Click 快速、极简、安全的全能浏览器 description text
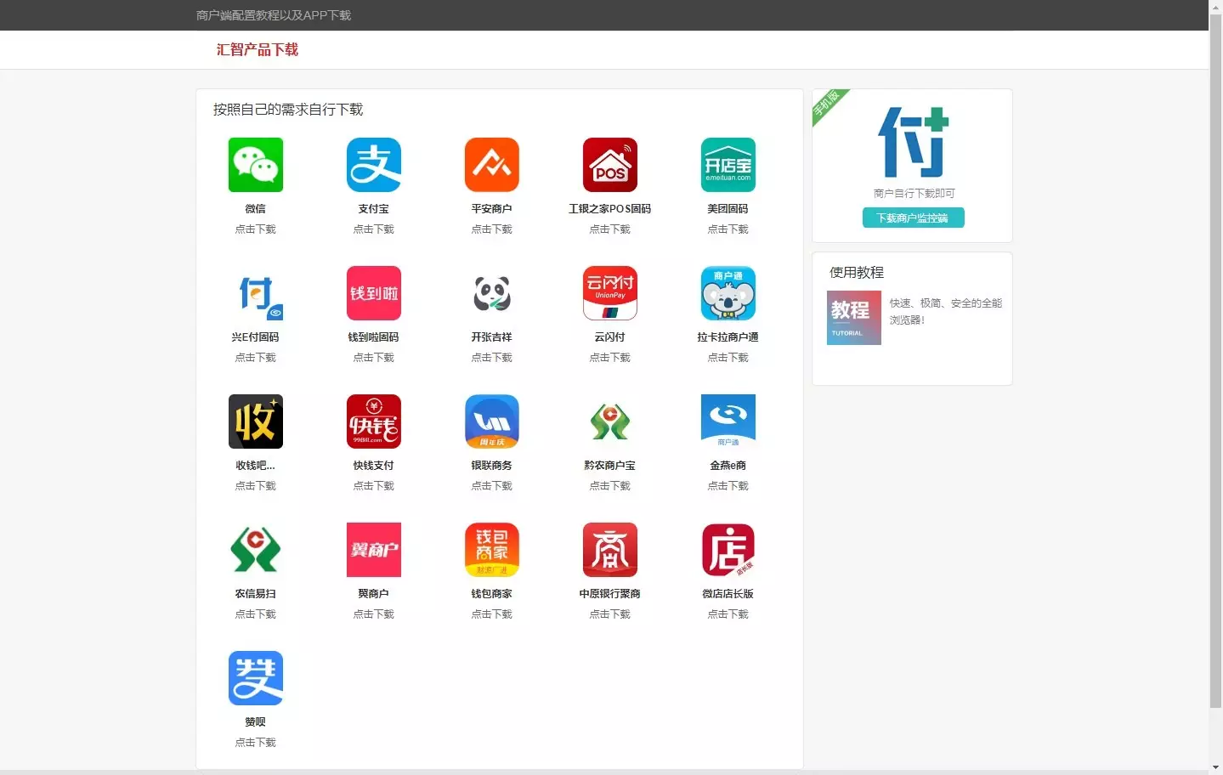Viewport: 1223px width, 775px height. pos(946,311)
